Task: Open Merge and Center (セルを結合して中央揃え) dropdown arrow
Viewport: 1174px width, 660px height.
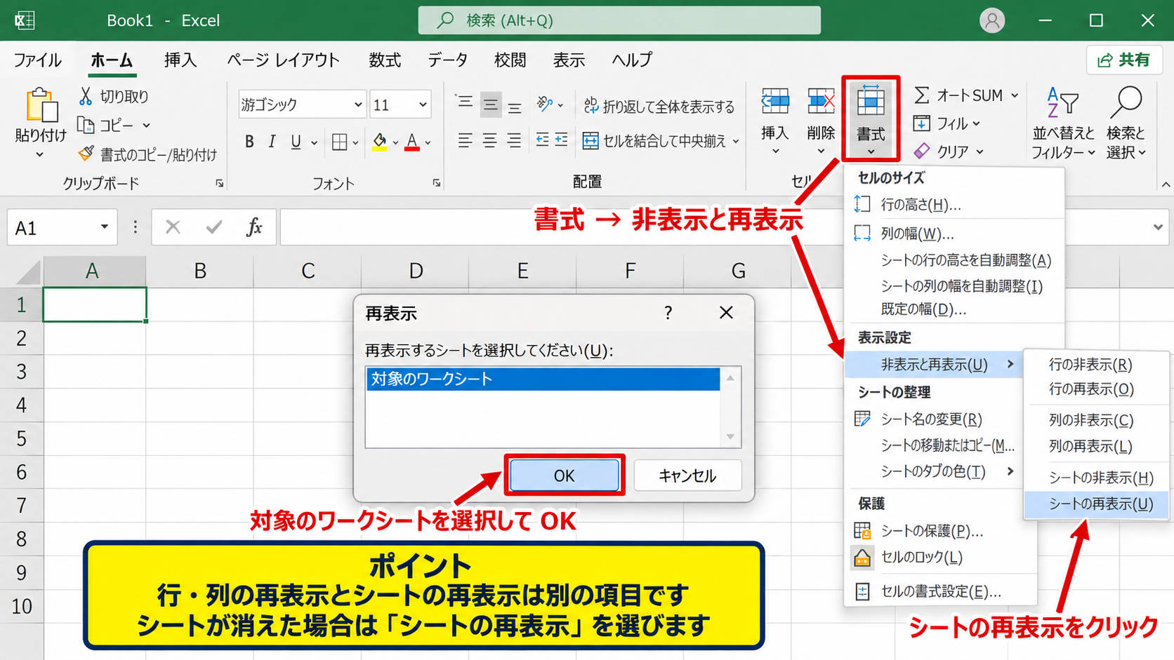Action: (736, 142)
